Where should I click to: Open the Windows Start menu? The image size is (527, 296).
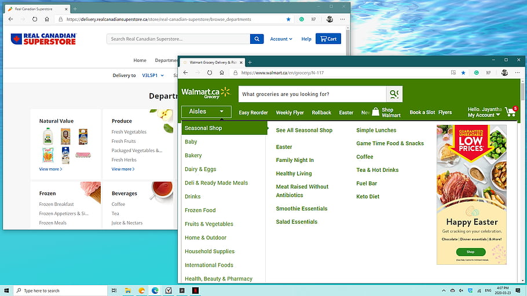[x=6, y=291]
